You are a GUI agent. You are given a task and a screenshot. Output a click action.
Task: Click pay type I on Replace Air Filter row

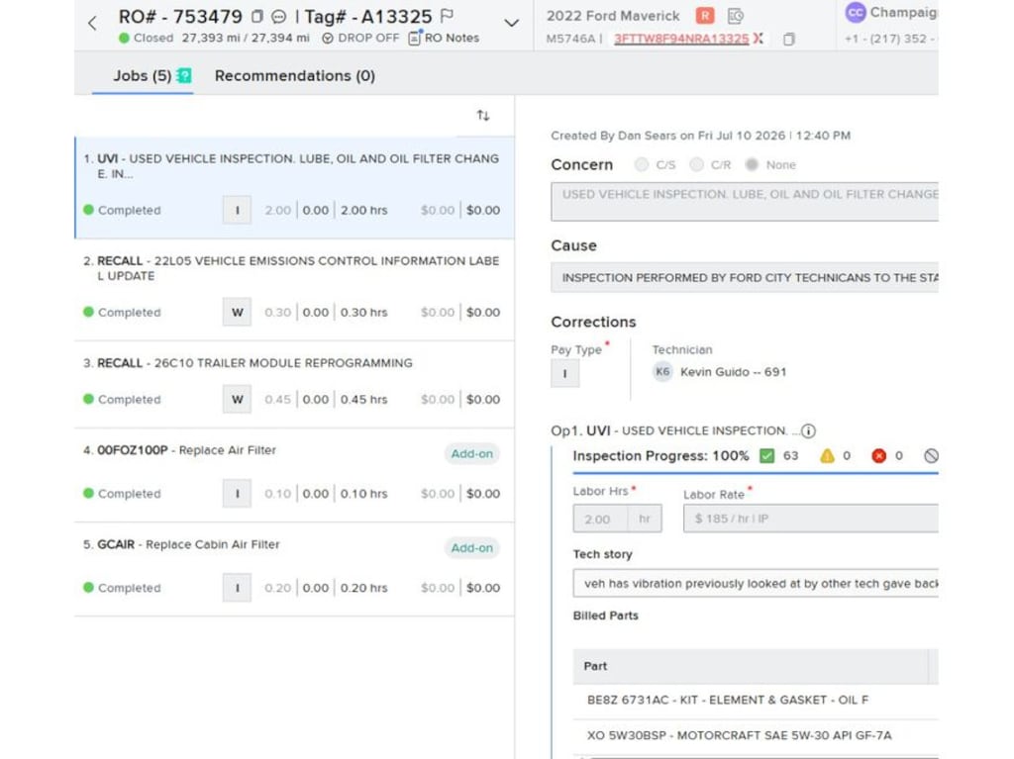[x=237, y=493]
